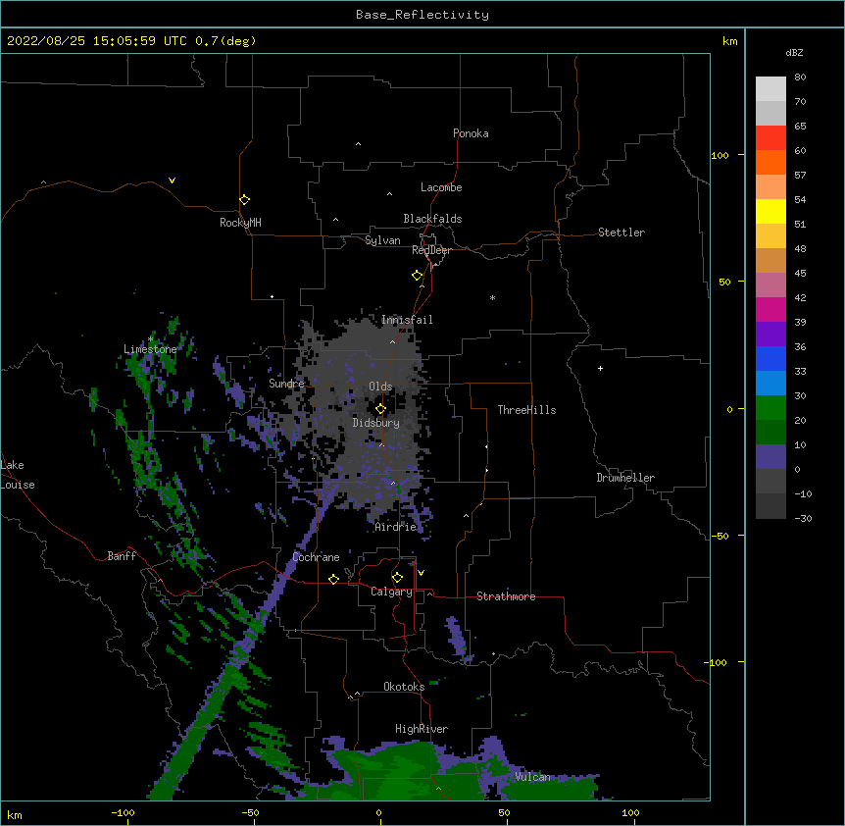845x826 pixels.
Task: Pick the lightest gray 80-70 dBZ legend swatch
Action: (770, 89)
